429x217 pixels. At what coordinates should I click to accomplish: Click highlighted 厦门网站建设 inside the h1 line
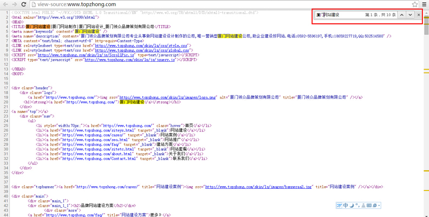132,102
